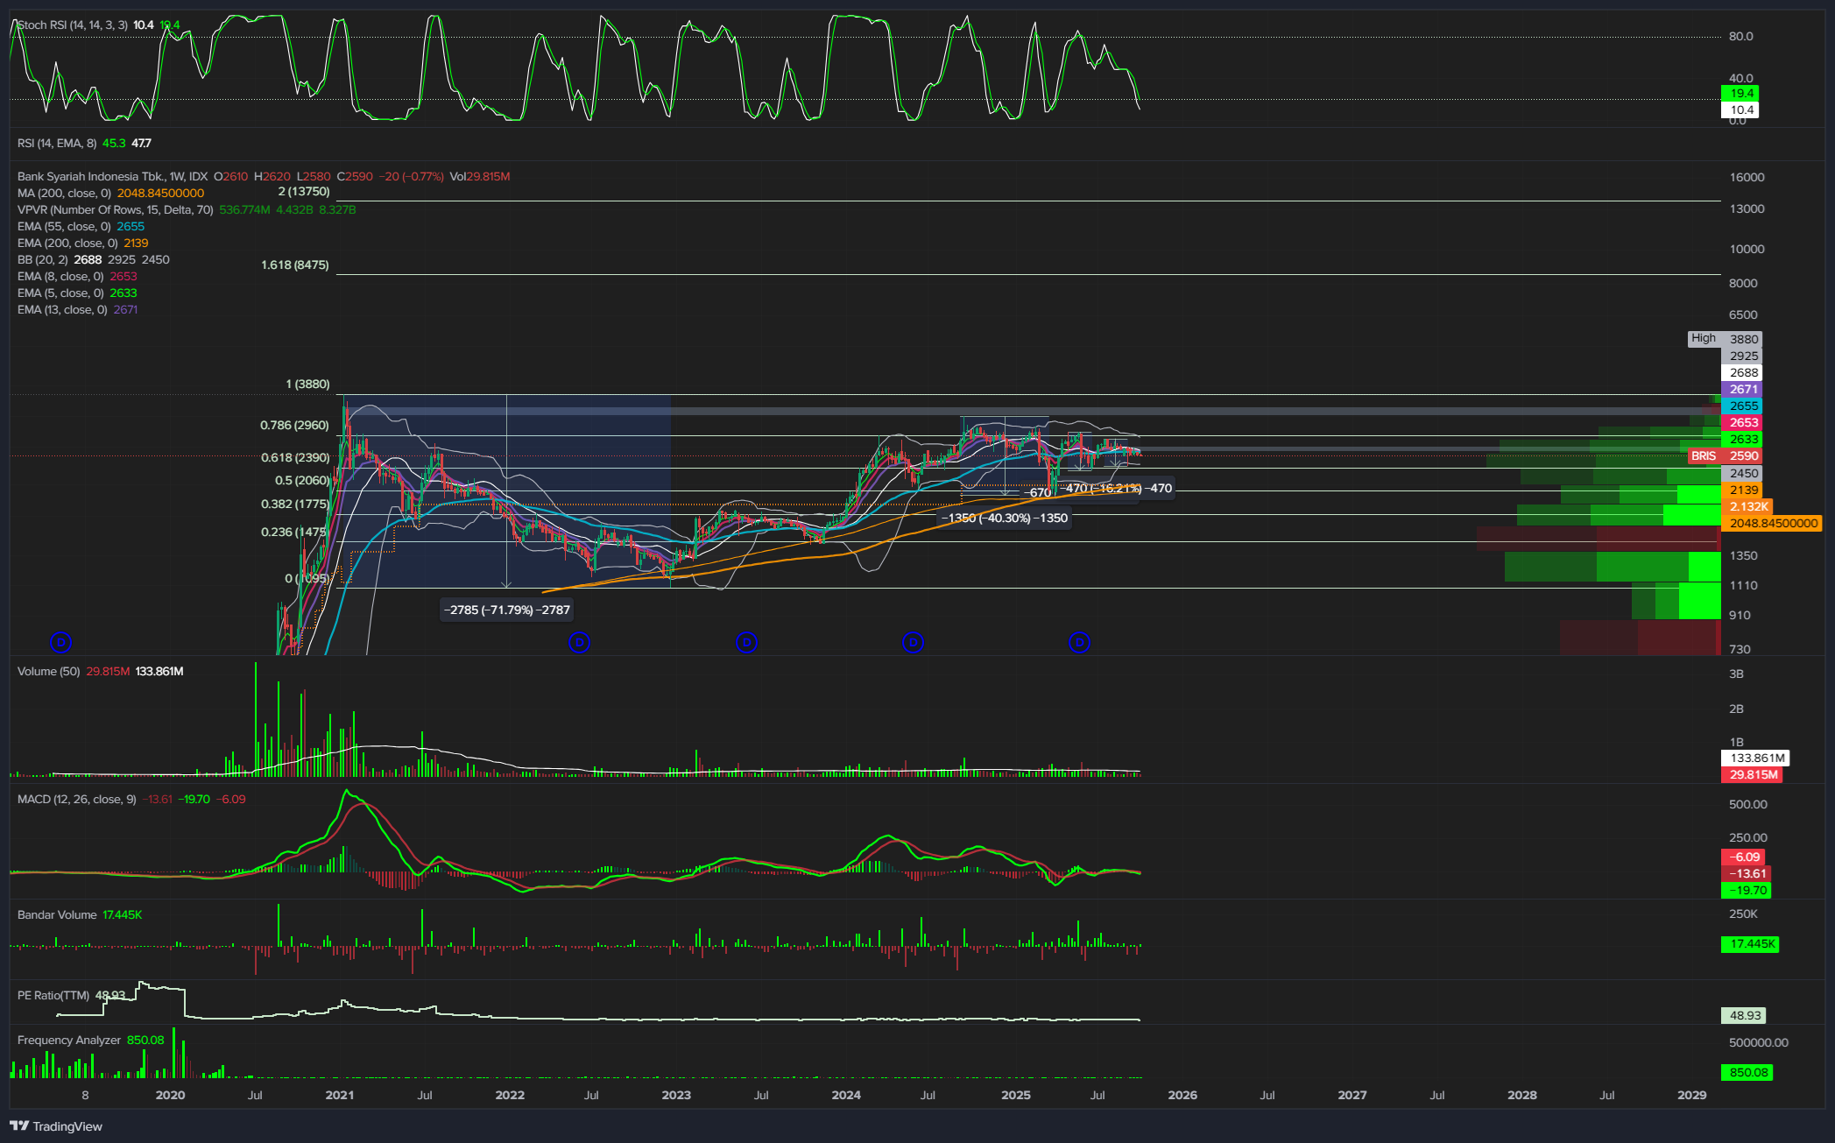Click the dividend D marker under 2023
Screen dimensions: 1835x1143
pyautogui.click(x=746, y=643)
